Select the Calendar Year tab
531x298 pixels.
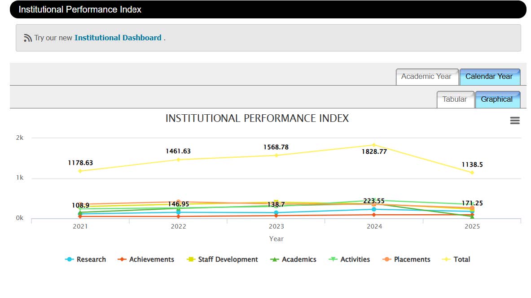pos(489,77)
